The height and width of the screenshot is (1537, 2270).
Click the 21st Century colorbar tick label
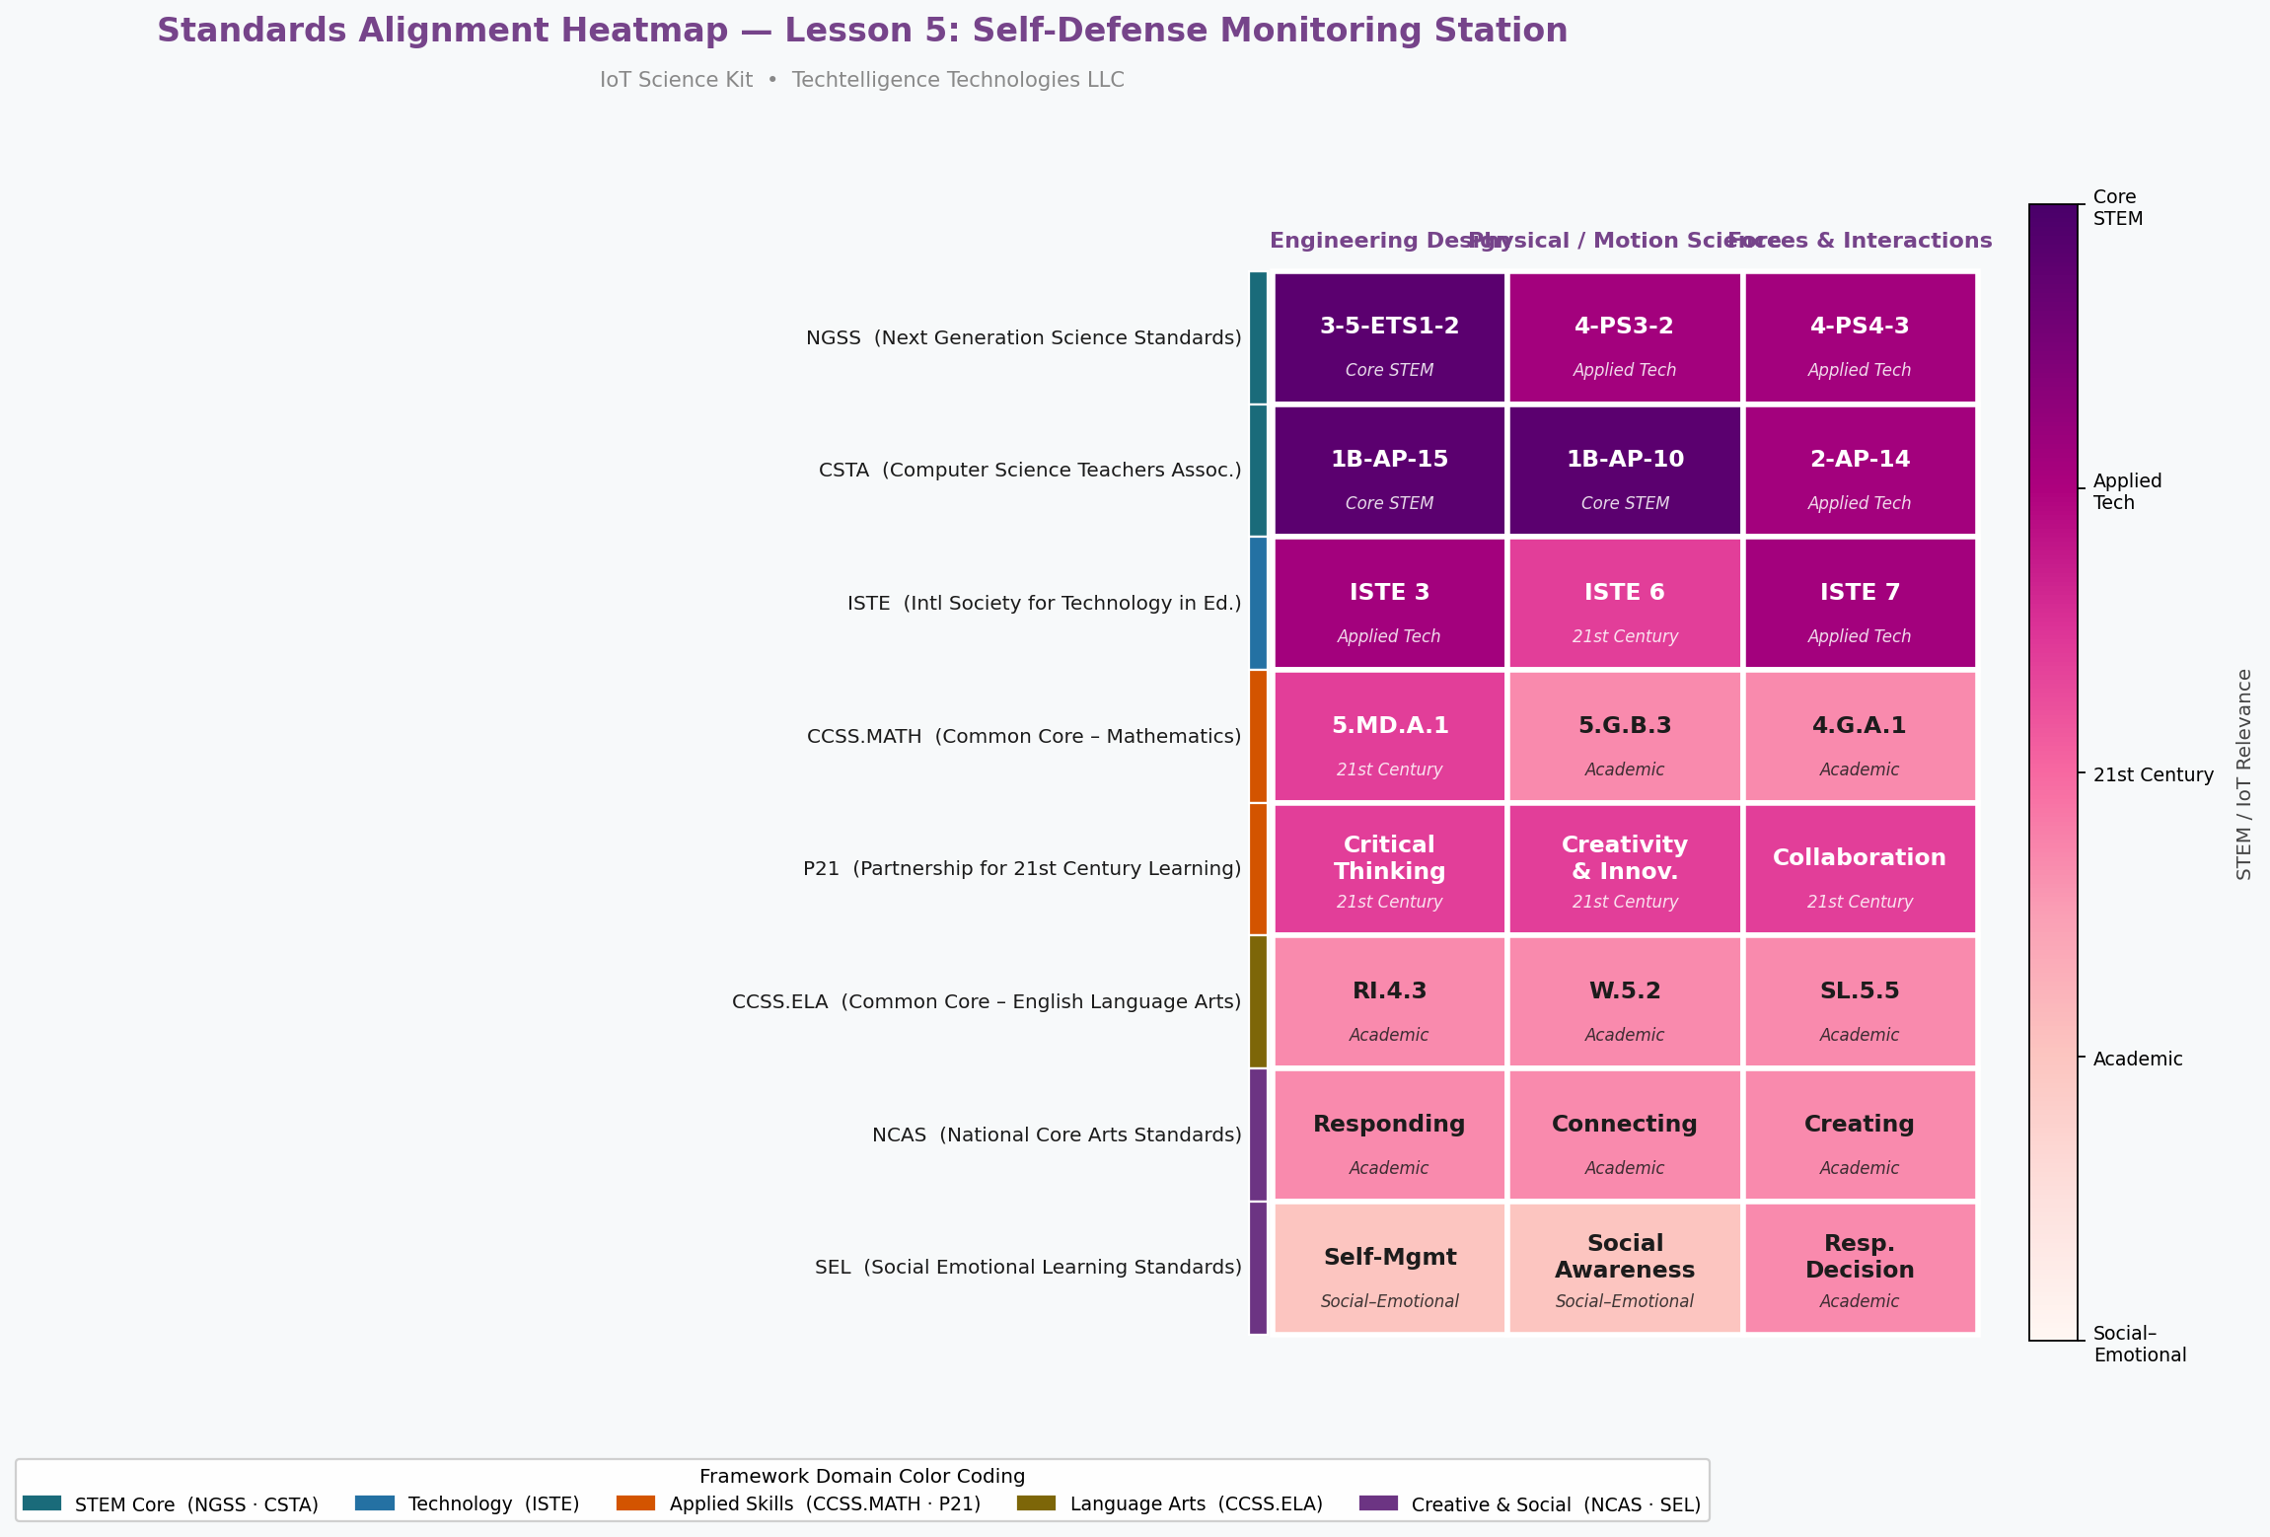click(2153, 775)
